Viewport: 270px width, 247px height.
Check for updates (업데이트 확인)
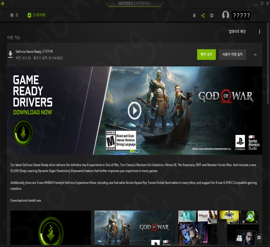[x=237, y=32]
